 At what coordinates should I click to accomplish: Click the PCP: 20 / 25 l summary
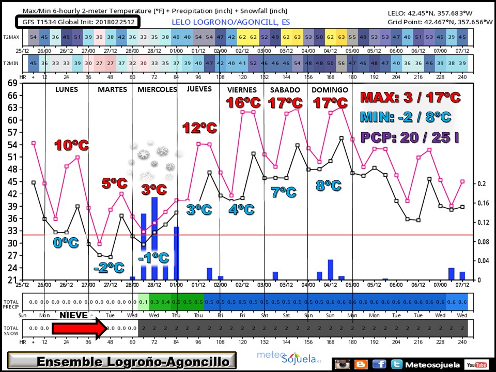[410, 137]
